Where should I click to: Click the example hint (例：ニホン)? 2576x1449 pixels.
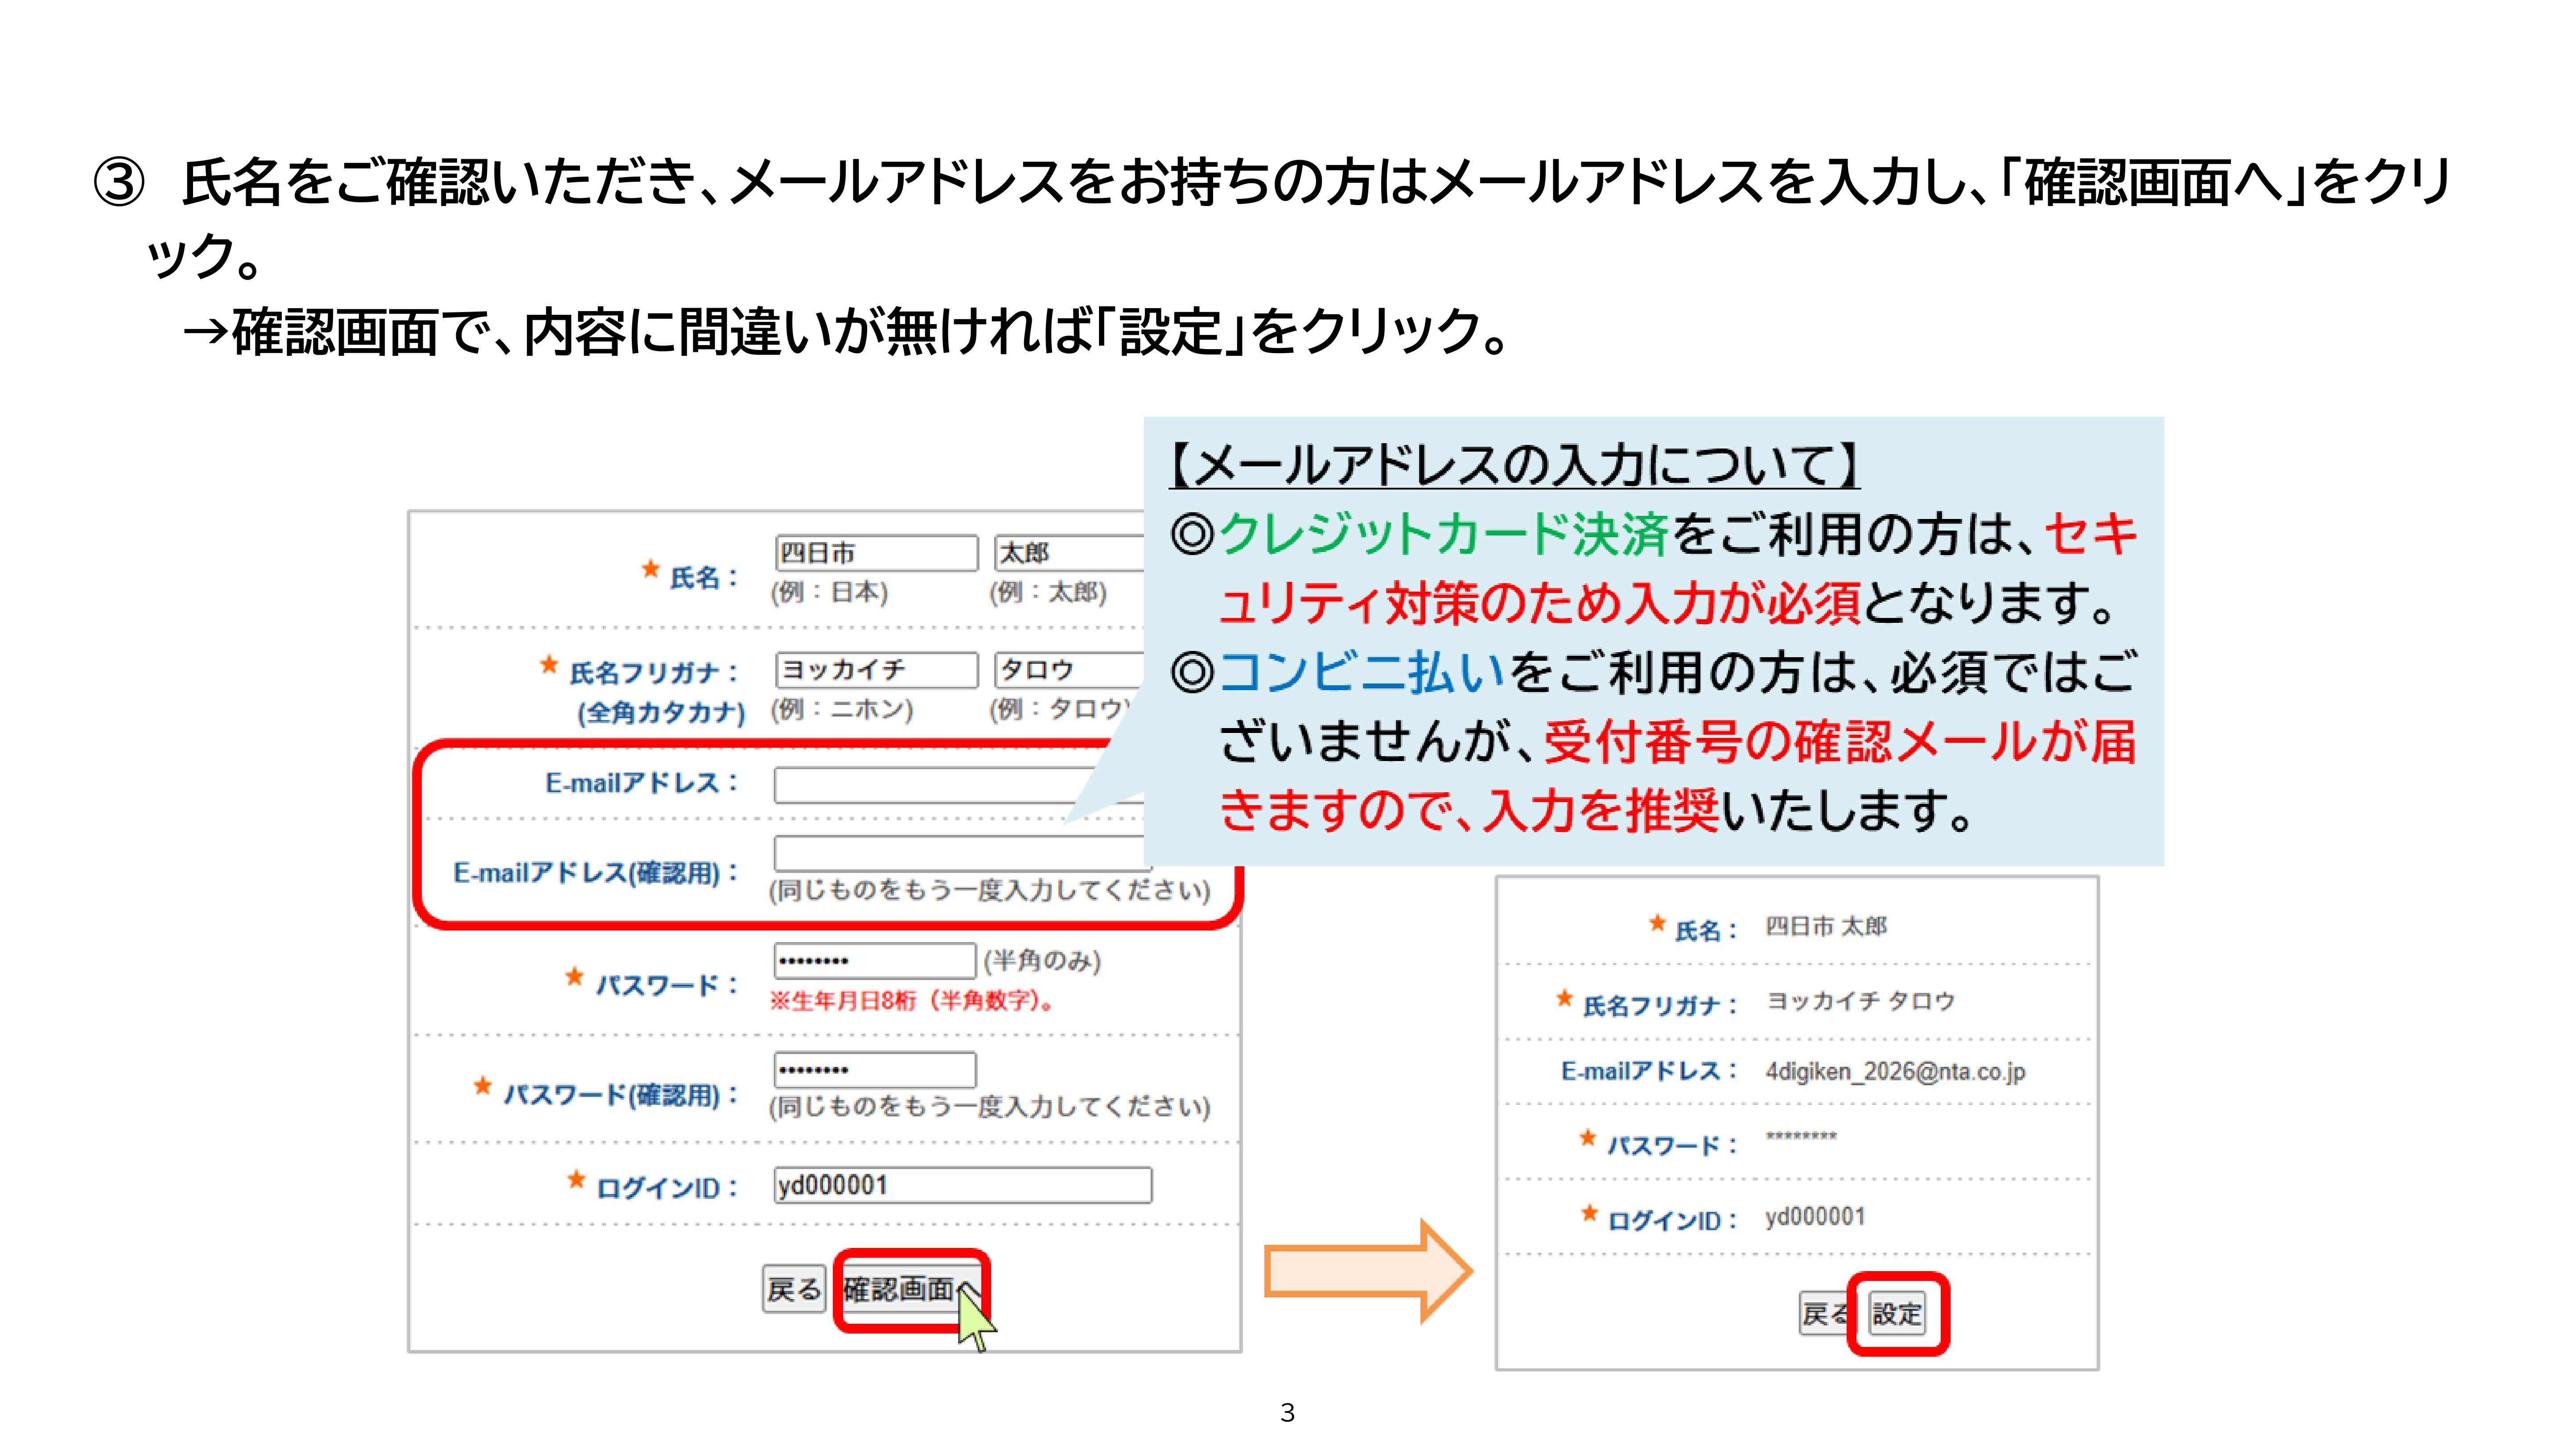click(x=842, y=709)
